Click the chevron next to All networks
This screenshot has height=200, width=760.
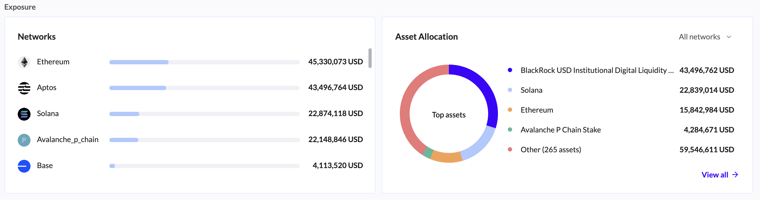729,37
